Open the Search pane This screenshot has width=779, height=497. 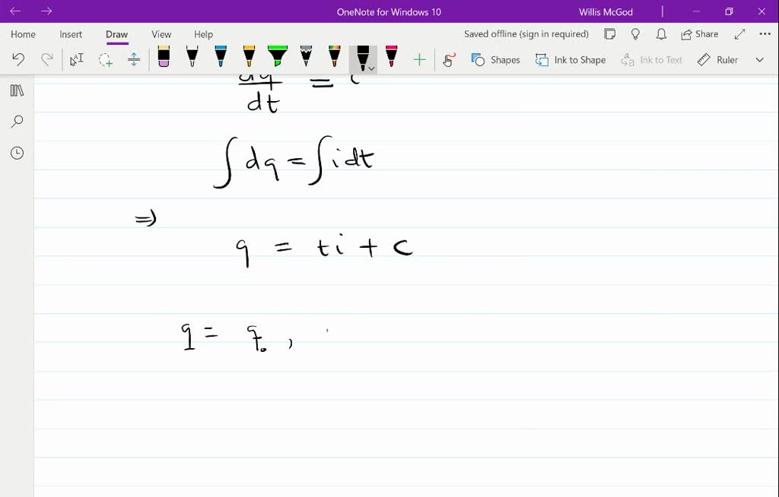[x=17, y=122]
